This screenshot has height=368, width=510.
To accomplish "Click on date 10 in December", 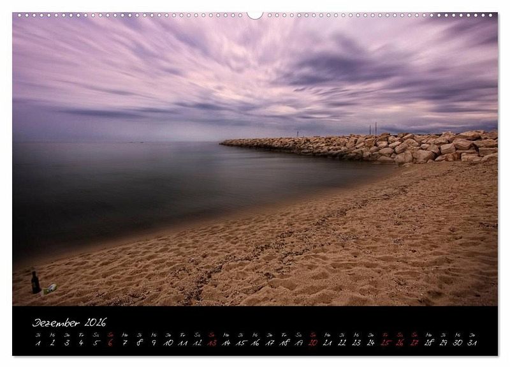I will [168, 342].
